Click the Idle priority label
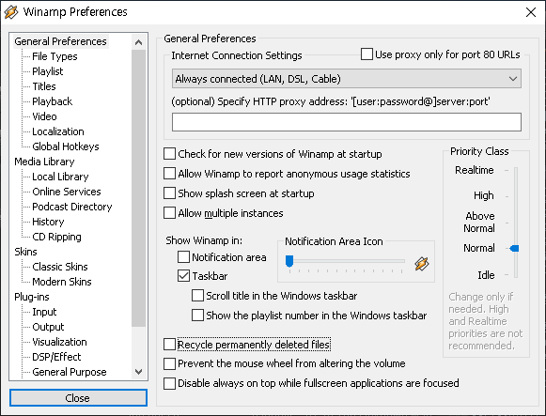The height and width of the screenshot is (416, 546). tap(486, 275)
